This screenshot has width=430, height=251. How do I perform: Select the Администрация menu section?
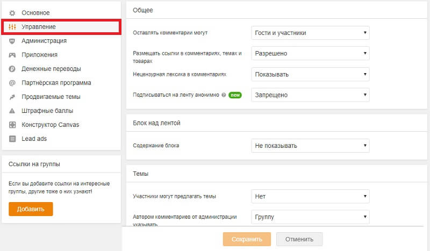point(44,40)
